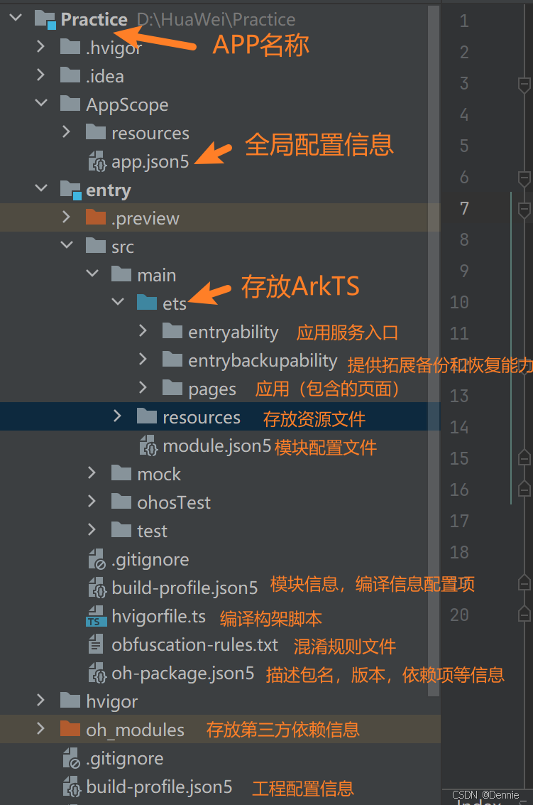Click the oh-package.json5 file icon
This screenshot has width=533, height=805.
97,673
